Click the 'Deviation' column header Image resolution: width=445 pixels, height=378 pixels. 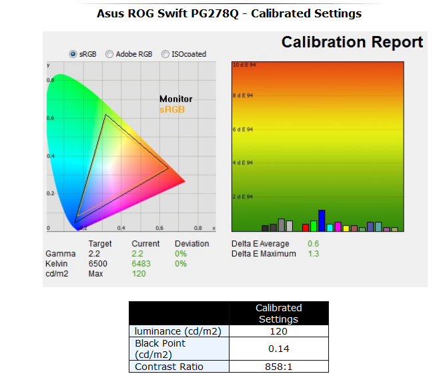point(192,244)
